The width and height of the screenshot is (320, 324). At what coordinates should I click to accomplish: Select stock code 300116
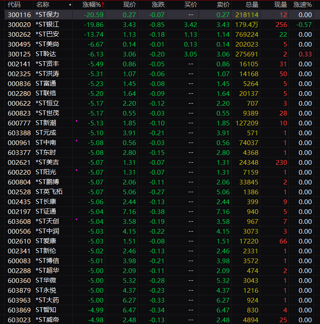[x=19, y=15]
